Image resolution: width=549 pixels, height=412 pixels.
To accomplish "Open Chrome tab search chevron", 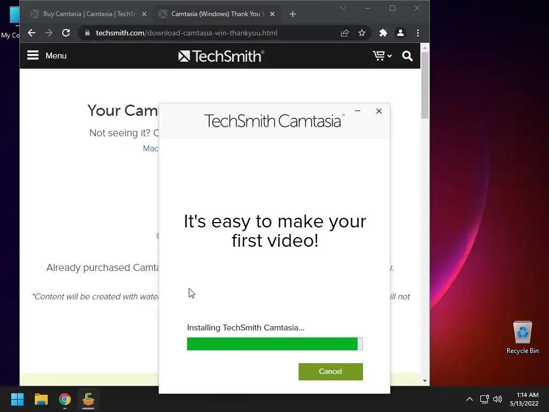I will (343, 8).
